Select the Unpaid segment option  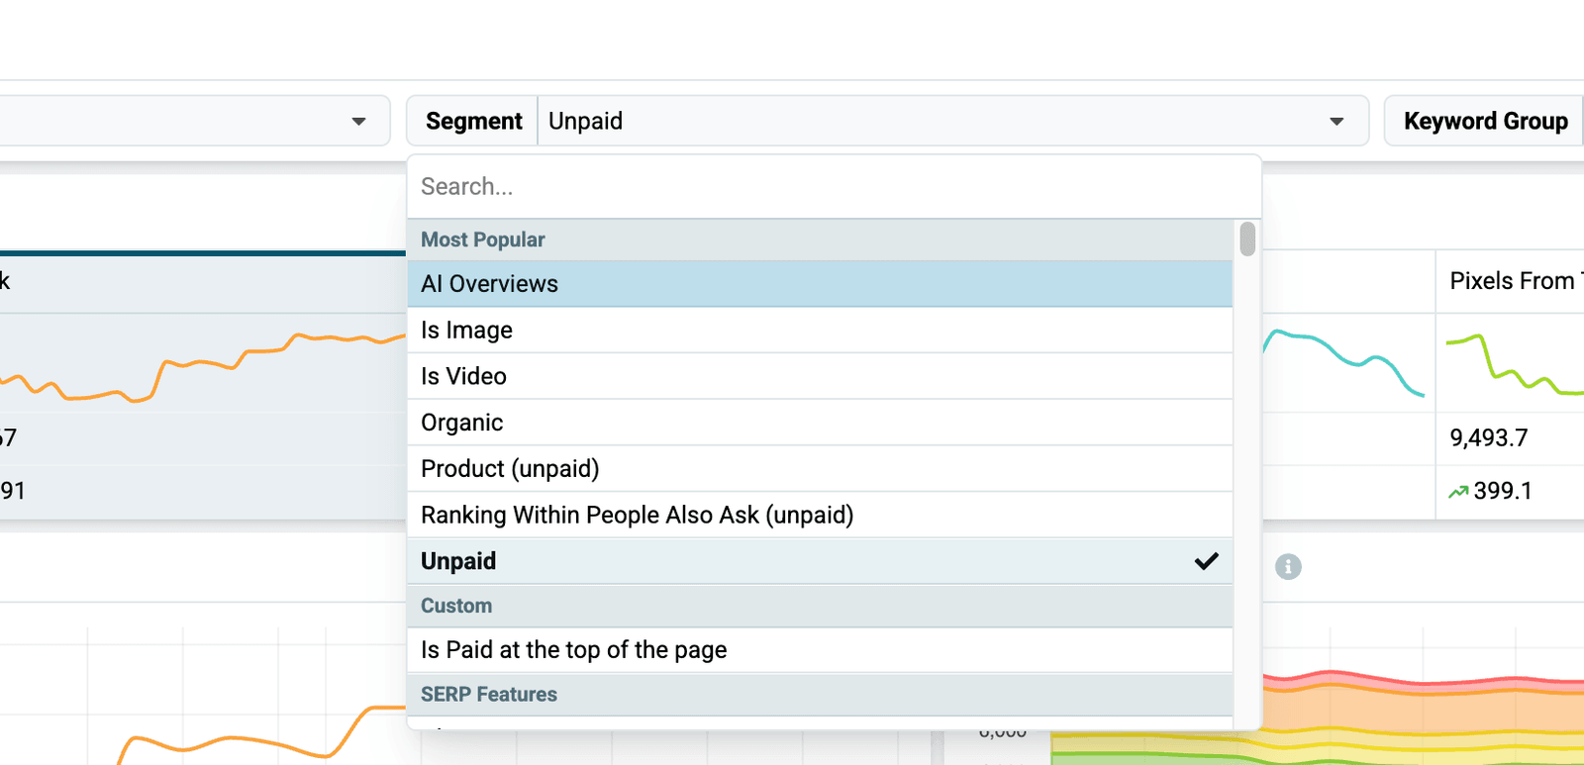pos(820,561)
